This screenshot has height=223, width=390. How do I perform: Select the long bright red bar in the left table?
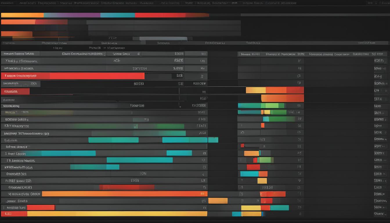[x=97, y=76]
